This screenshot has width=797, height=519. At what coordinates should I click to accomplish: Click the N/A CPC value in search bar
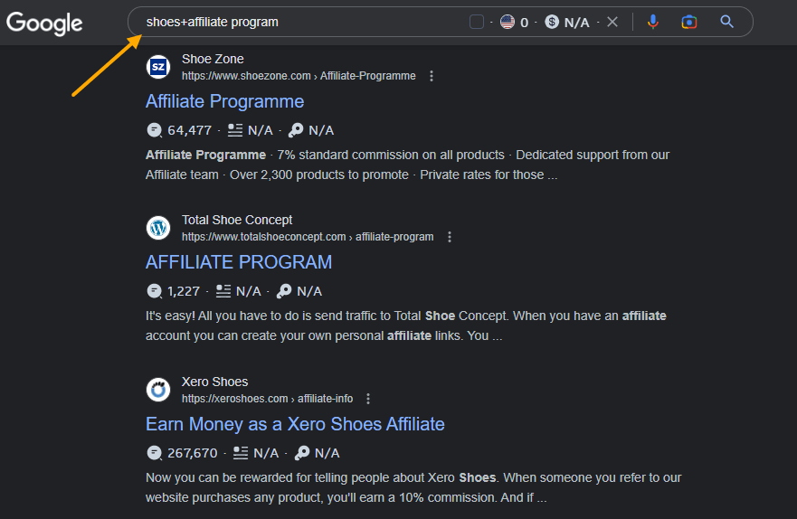[x=577, y=23]
